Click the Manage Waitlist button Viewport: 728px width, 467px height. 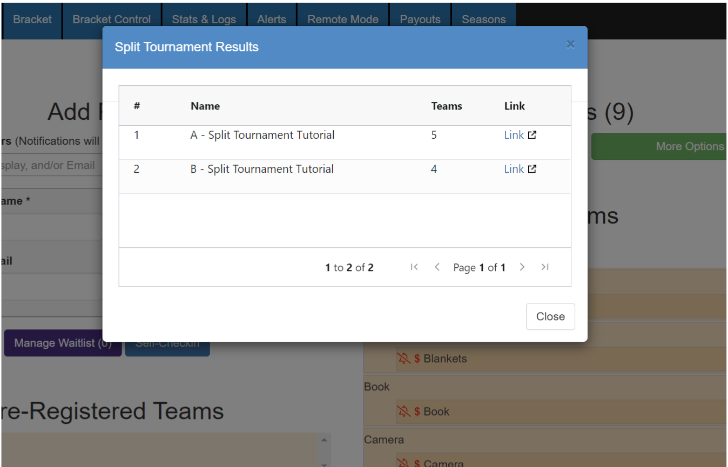(63, 343)
